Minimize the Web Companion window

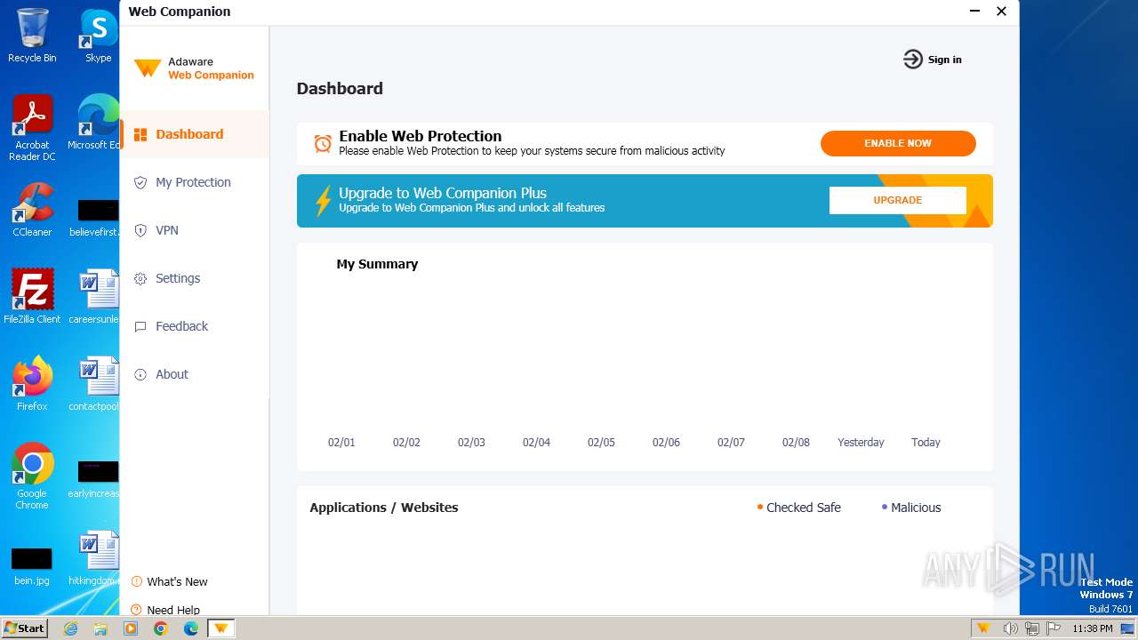pos(974,12)
